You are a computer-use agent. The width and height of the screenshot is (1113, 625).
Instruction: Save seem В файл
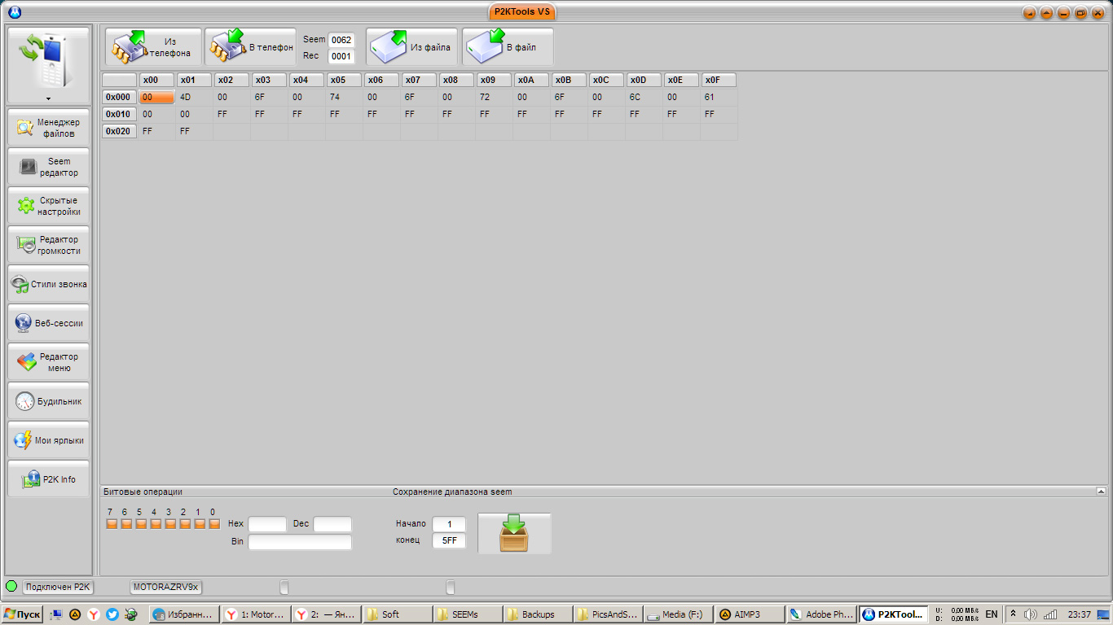click(x=508, y=47)
